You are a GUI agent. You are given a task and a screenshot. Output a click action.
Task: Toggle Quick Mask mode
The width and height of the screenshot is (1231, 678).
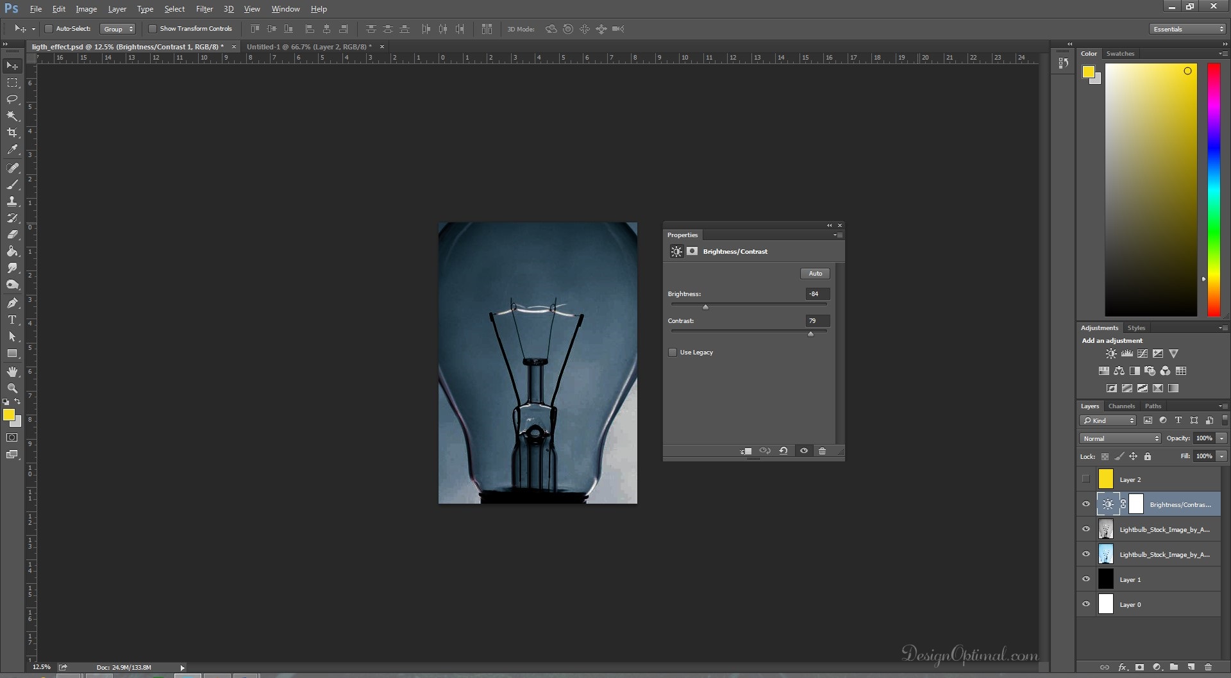(x=12, y=438)
